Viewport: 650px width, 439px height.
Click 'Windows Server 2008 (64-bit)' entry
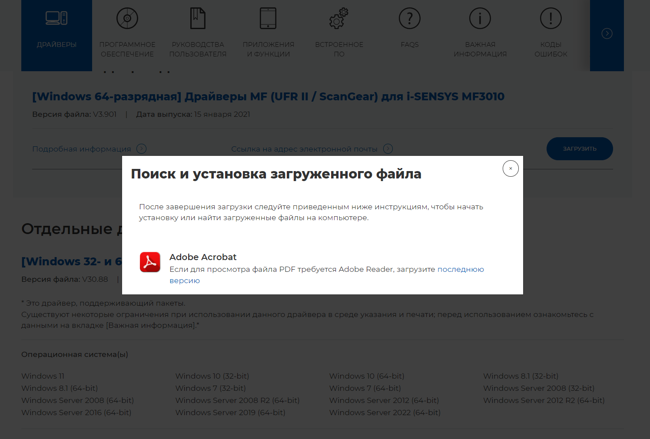click(x=78, y=400)
